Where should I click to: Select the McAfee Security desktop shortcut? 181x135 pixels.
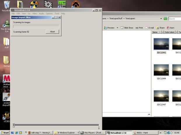coord(6,81)
